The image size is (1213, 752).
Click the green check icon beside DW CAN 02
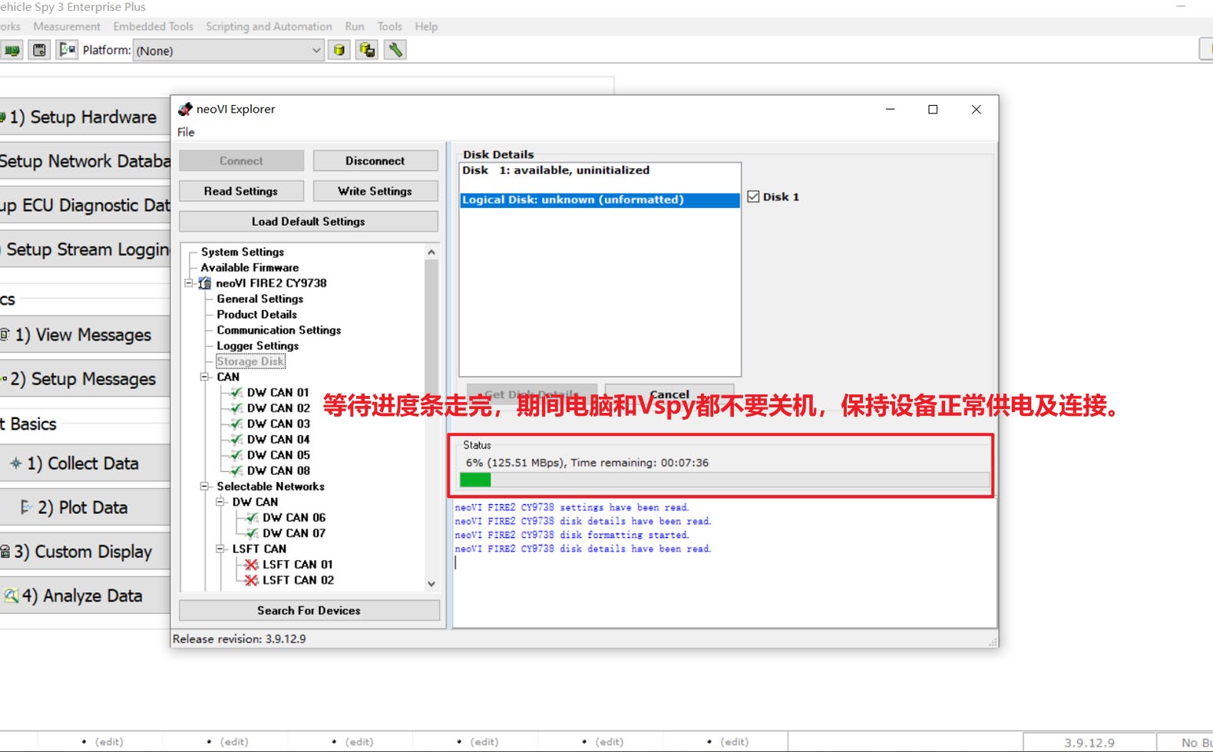click(236, 408)
